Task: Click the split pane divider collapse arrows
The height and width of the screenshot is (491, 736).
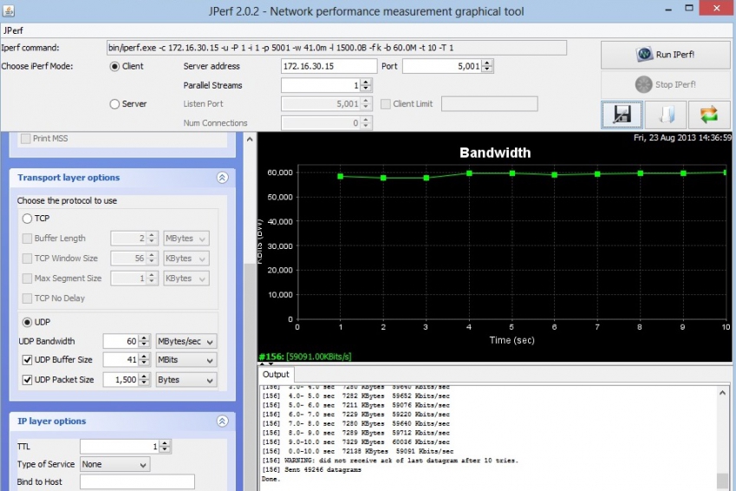Action: coord(266,364)
